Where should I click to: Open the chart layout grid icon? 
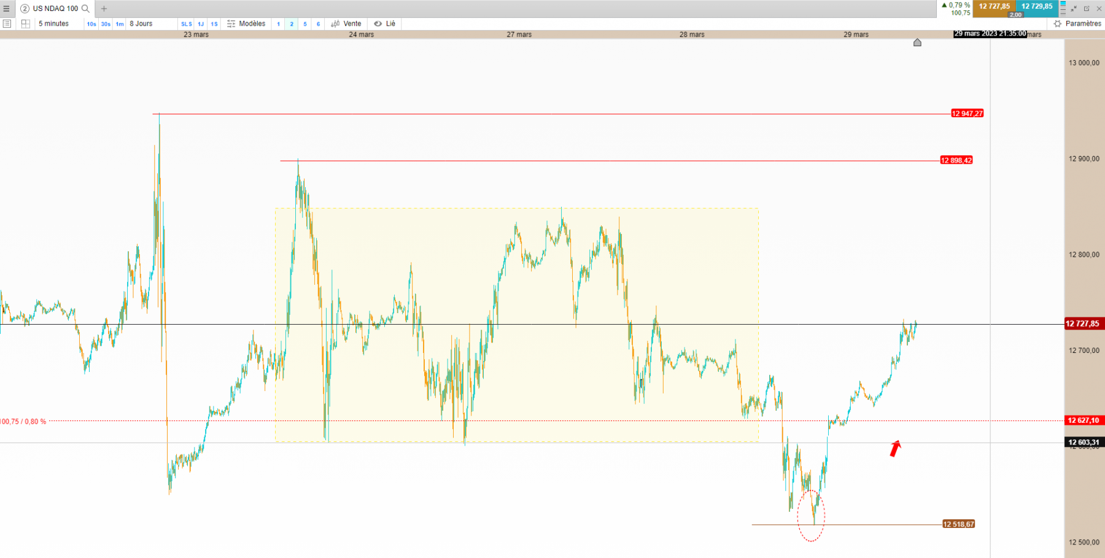click(x=26, y=23)
